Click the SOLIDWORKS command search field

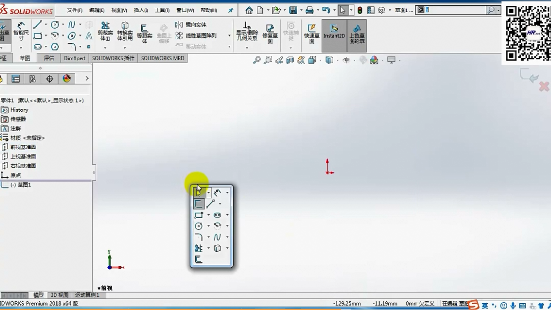[455, 10]
